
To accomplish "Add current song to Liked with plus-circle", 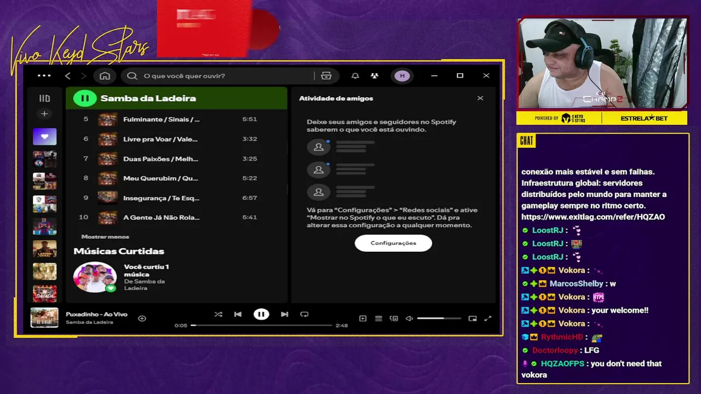I will click(142, 318).
